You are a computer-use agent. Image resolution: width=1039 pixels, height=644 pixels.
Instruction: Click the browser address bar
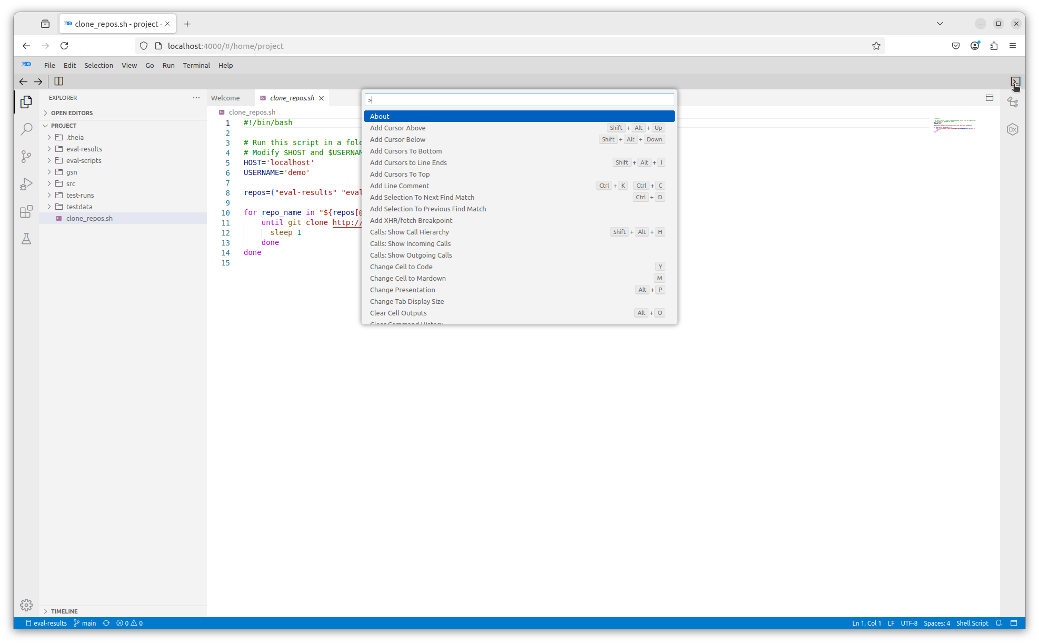(x=509, y=46)
